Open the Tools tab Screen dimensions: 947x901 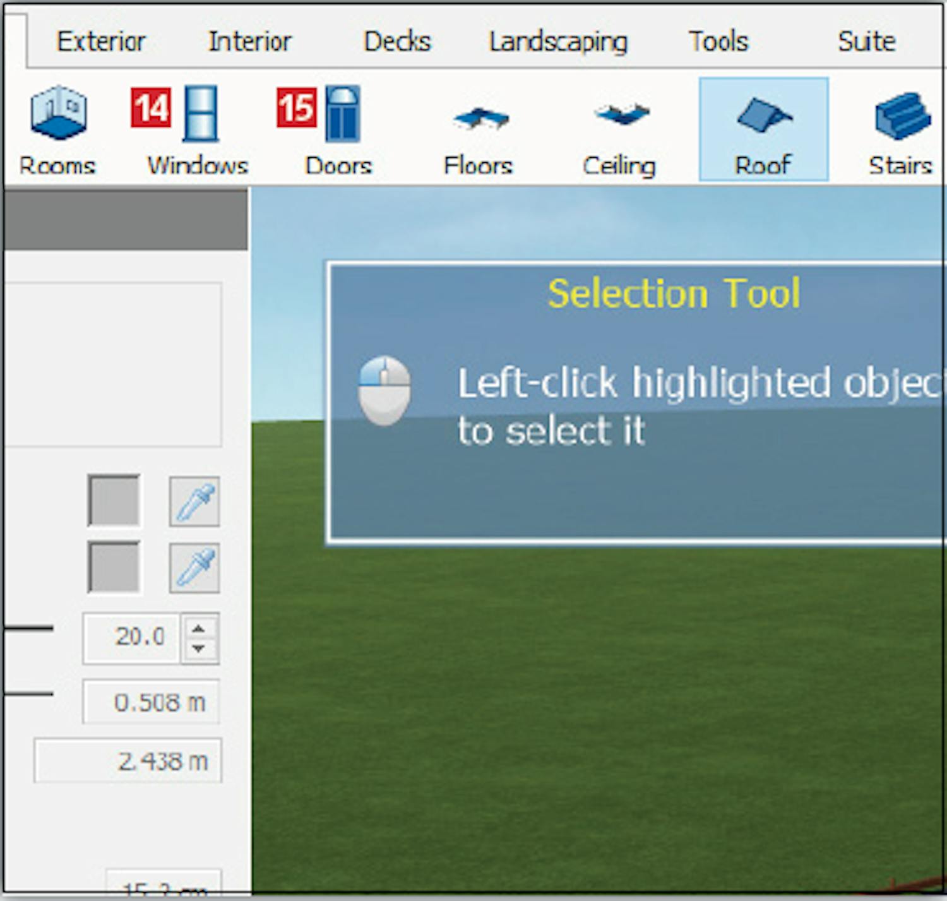pyautogui.click(x=718, y=42)
